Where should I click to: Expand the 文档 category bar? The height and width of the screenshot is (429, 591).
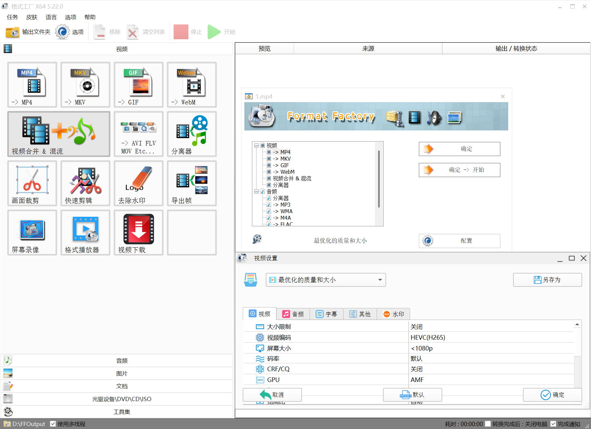[x=117, y=386]
